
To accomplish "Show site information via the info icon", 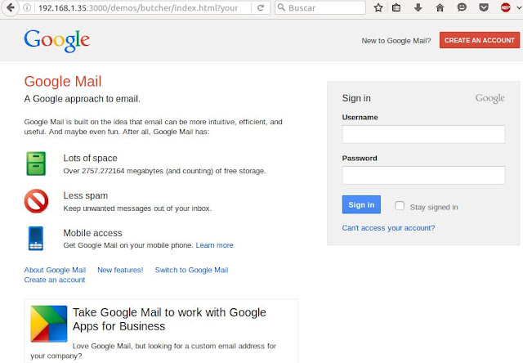I will coord(27,7).
